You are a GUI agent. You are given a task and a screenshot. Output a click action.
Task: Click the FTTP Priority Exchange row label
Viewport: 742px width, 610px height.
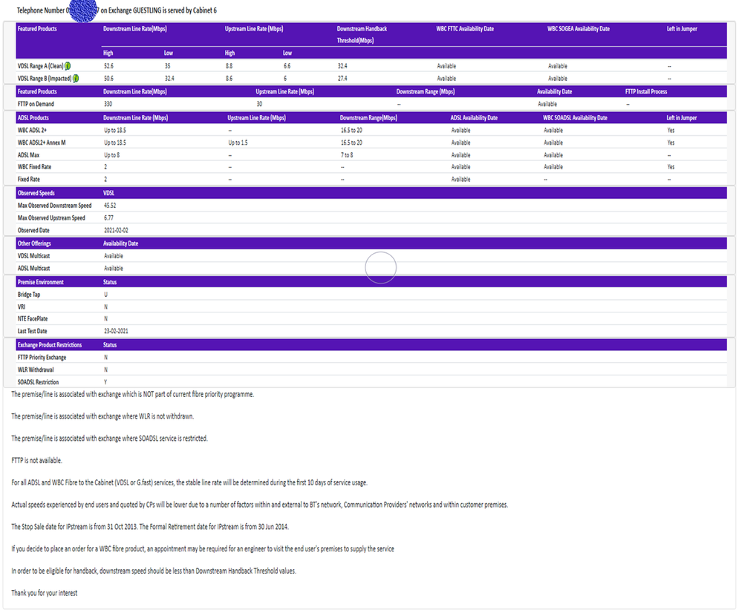click(x=42, y=357)
